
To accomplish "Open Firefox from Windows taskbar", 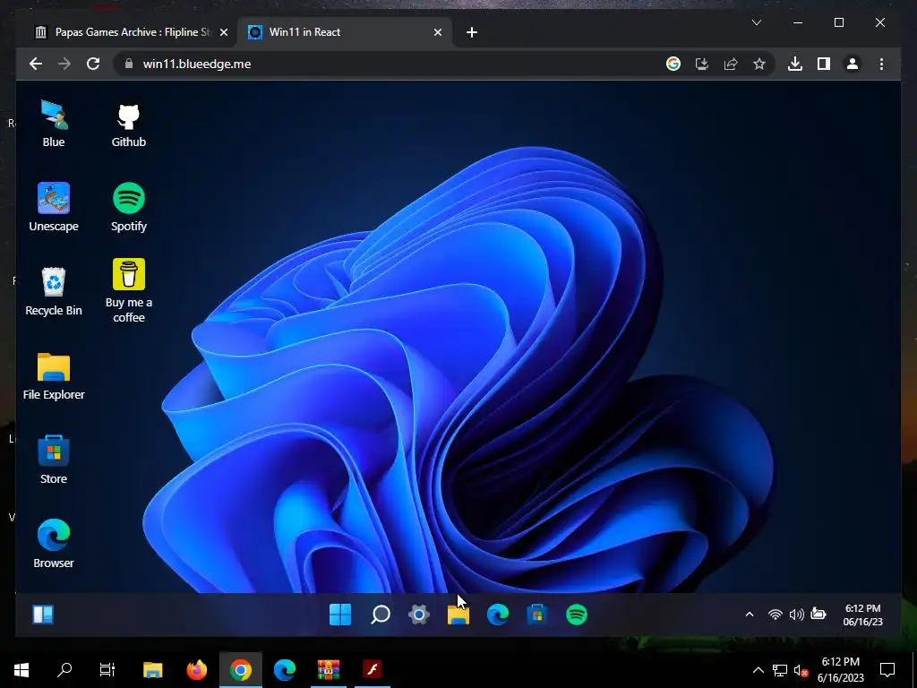I will click(196, 670).
